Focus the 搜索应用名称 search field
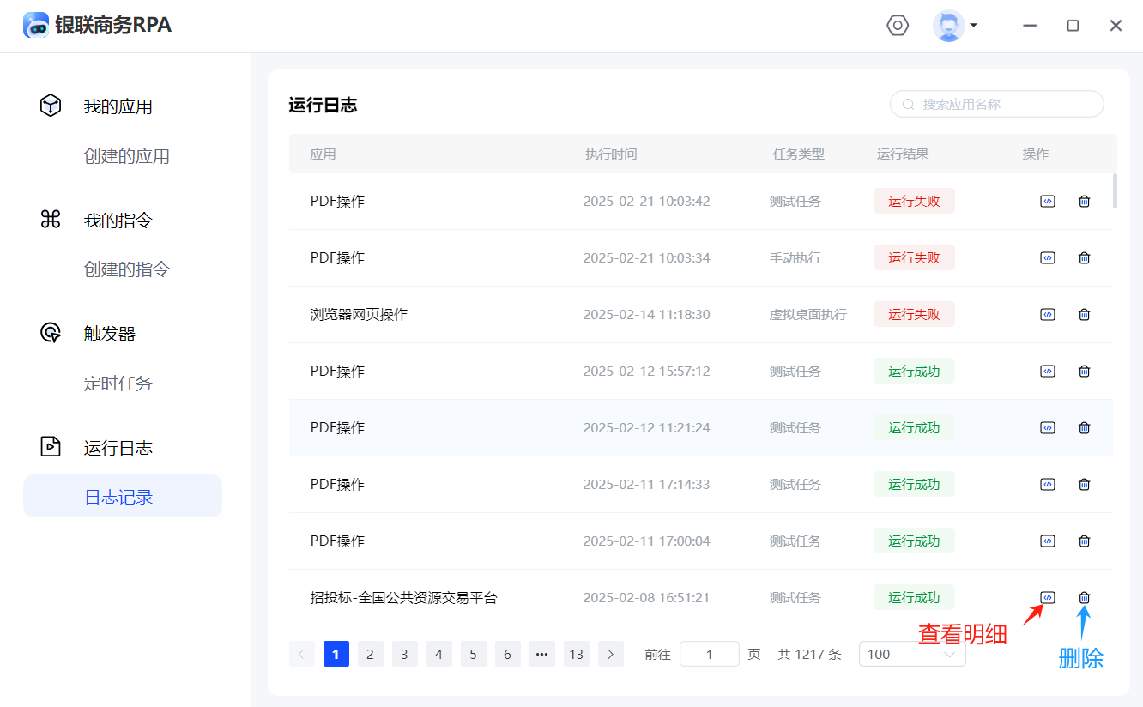Viewport: 1143px width, 707px height. pyautogui.click(x=1004, y=105)
